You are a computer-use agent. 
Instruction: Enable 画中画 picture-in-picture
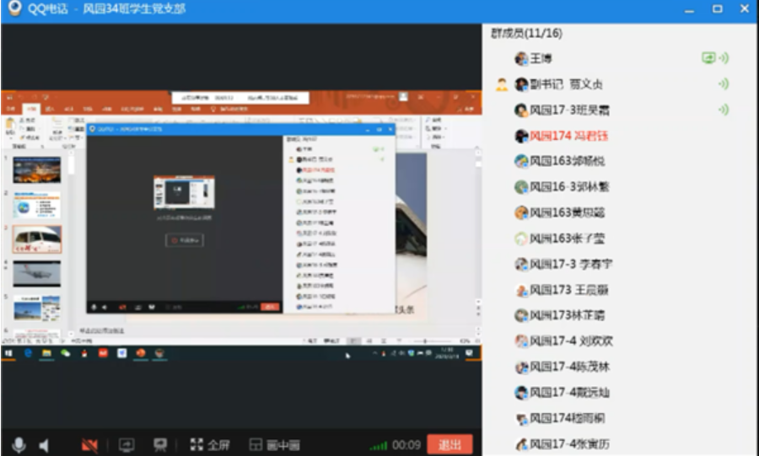[x=274, y=445]
